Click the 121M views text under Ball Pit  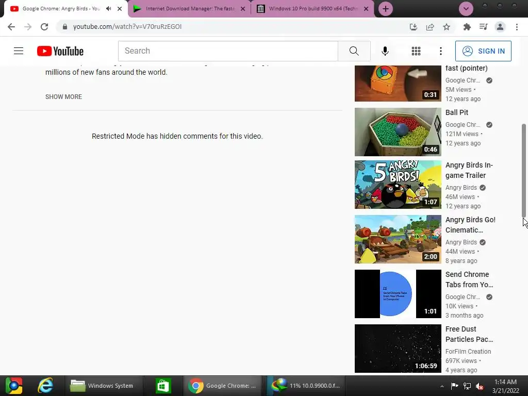461,134
